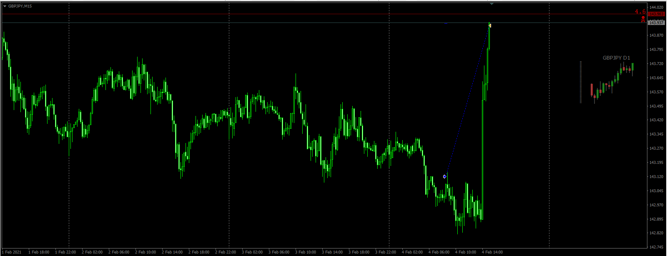Click the red skull and crossbones icon
Image resolution: width=667 pixels, height=256 pixels.
643,20
